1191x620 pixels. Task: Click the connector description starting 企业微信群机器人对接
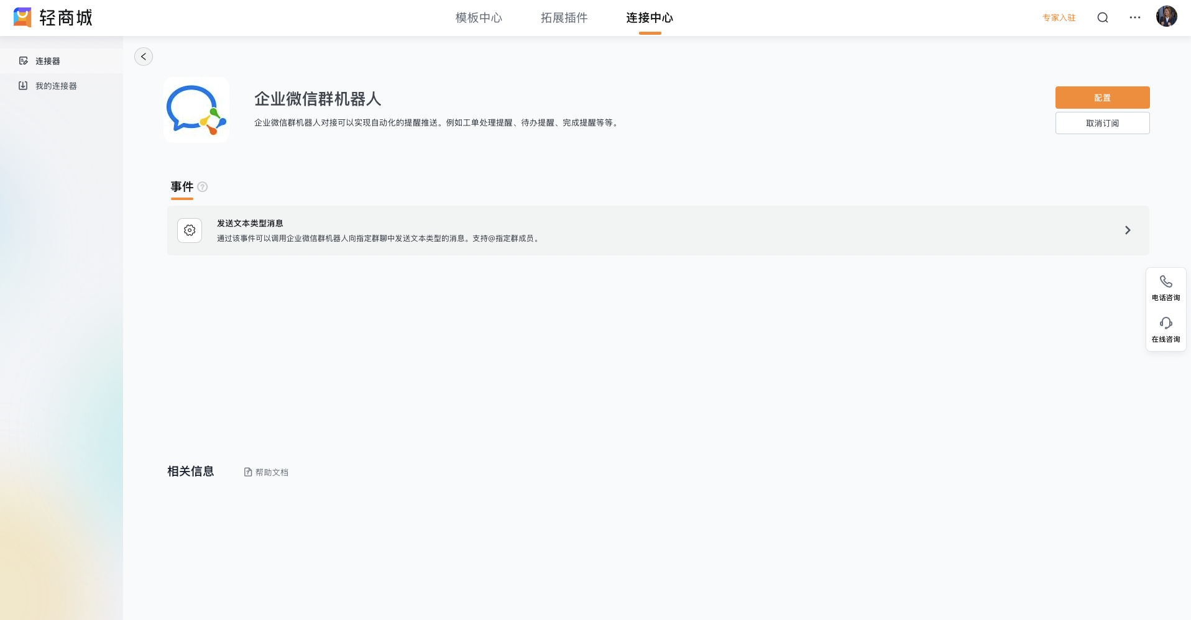coord(438,123)
